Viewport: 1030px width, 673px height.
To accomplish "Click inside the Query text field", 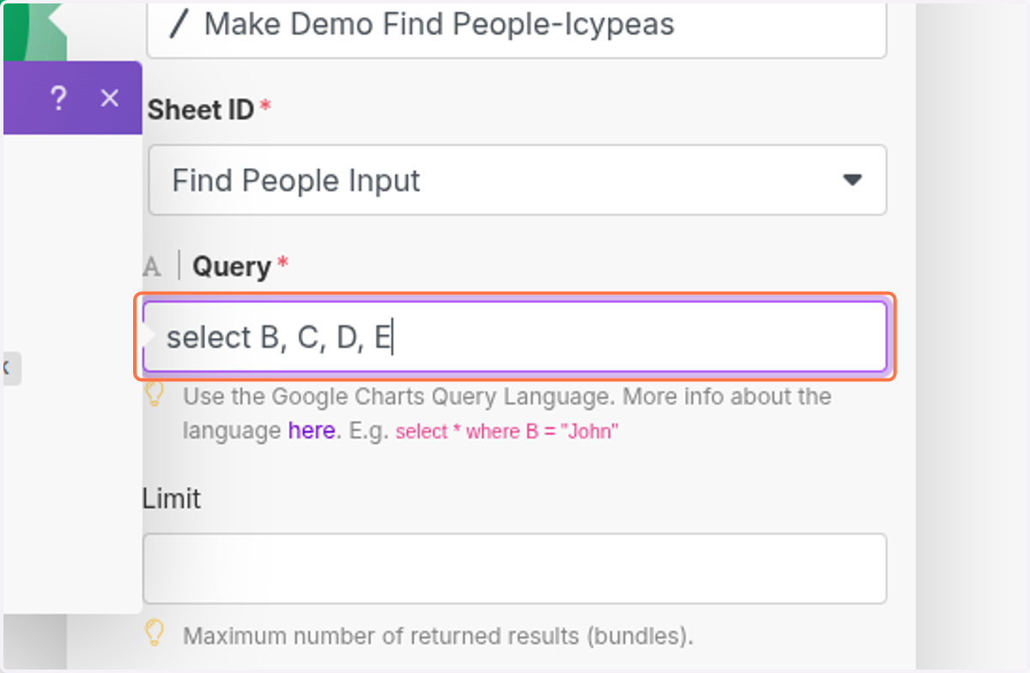I will (x=515, y=336).
